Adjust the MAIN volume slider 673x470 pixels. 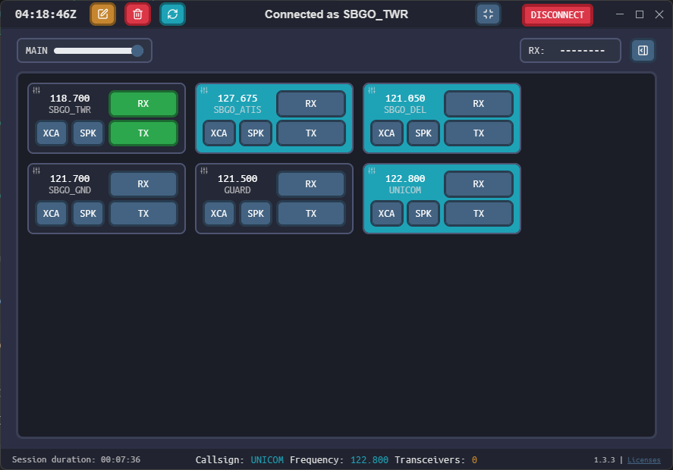click(x=96, y=51)
